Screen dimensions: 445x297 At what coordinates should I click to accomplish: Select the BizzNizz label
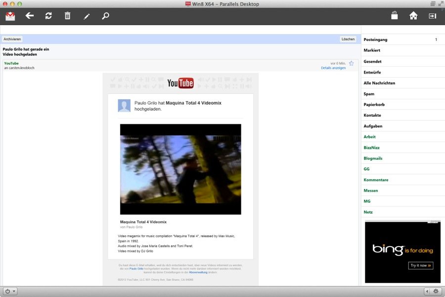coord(403,147)
